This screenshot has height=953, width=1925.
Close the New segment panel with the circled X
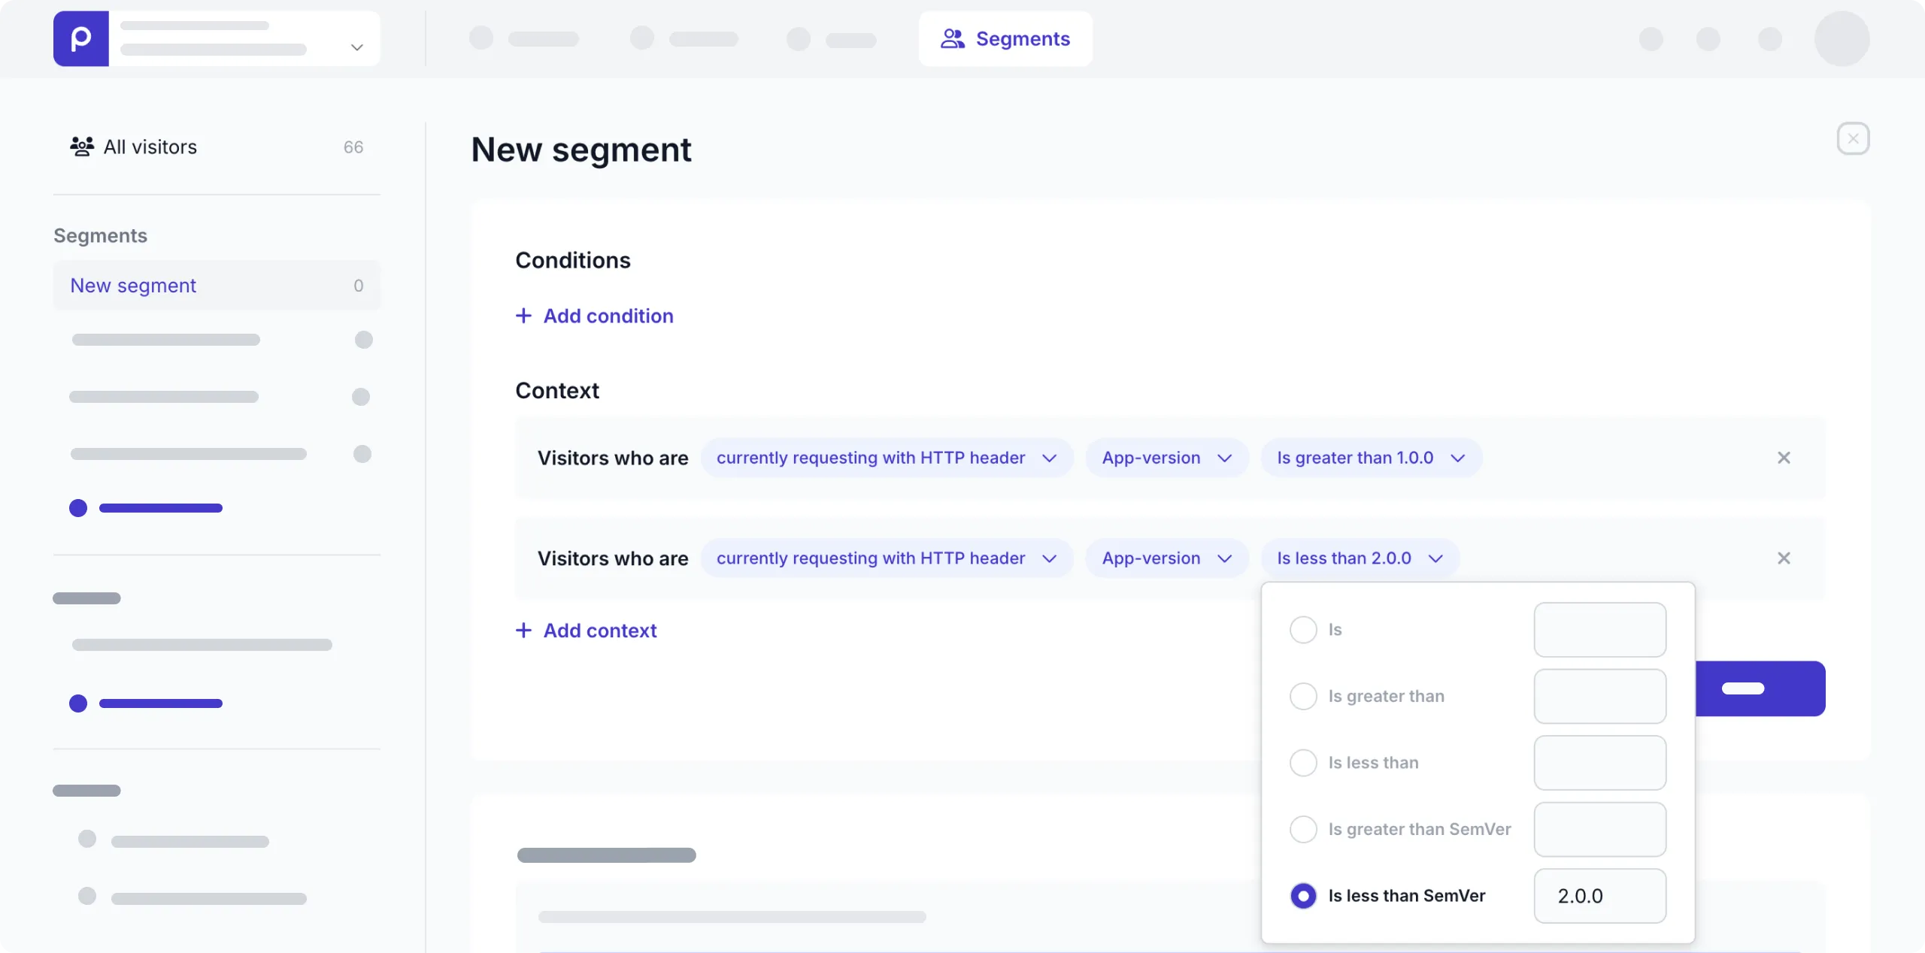coord(1853,138)
